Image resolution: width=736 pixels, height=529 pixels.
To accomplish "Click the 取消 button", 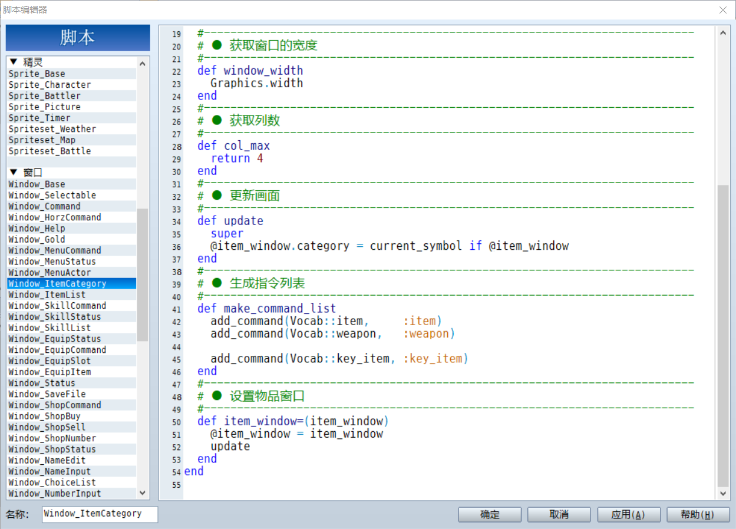I will tap(559, 514).
